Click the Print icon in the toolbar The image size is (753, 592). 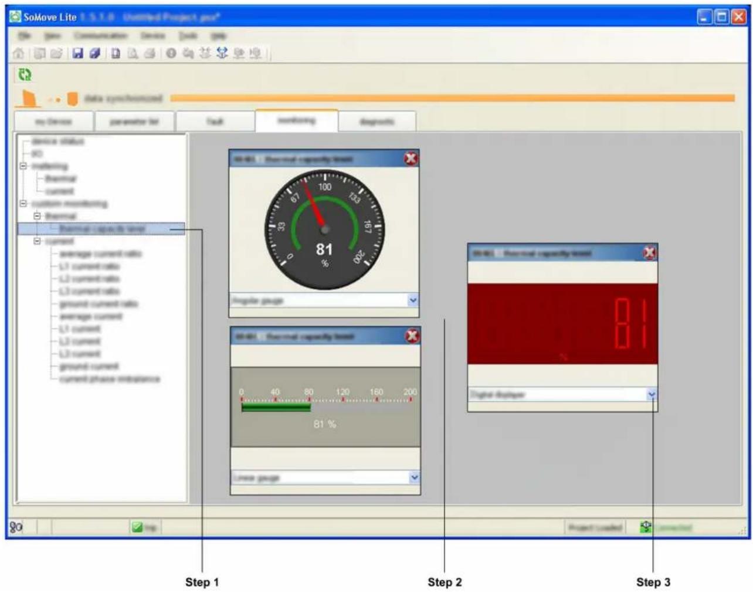tap(150, 53)
